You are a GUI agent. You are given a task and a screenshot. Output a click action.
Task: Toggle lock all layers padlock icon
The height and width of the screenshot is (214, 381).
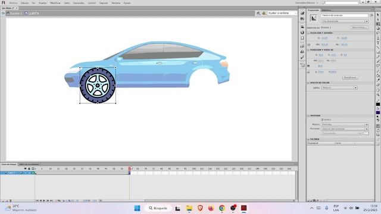pyautogui.click(x=29, y=169)
